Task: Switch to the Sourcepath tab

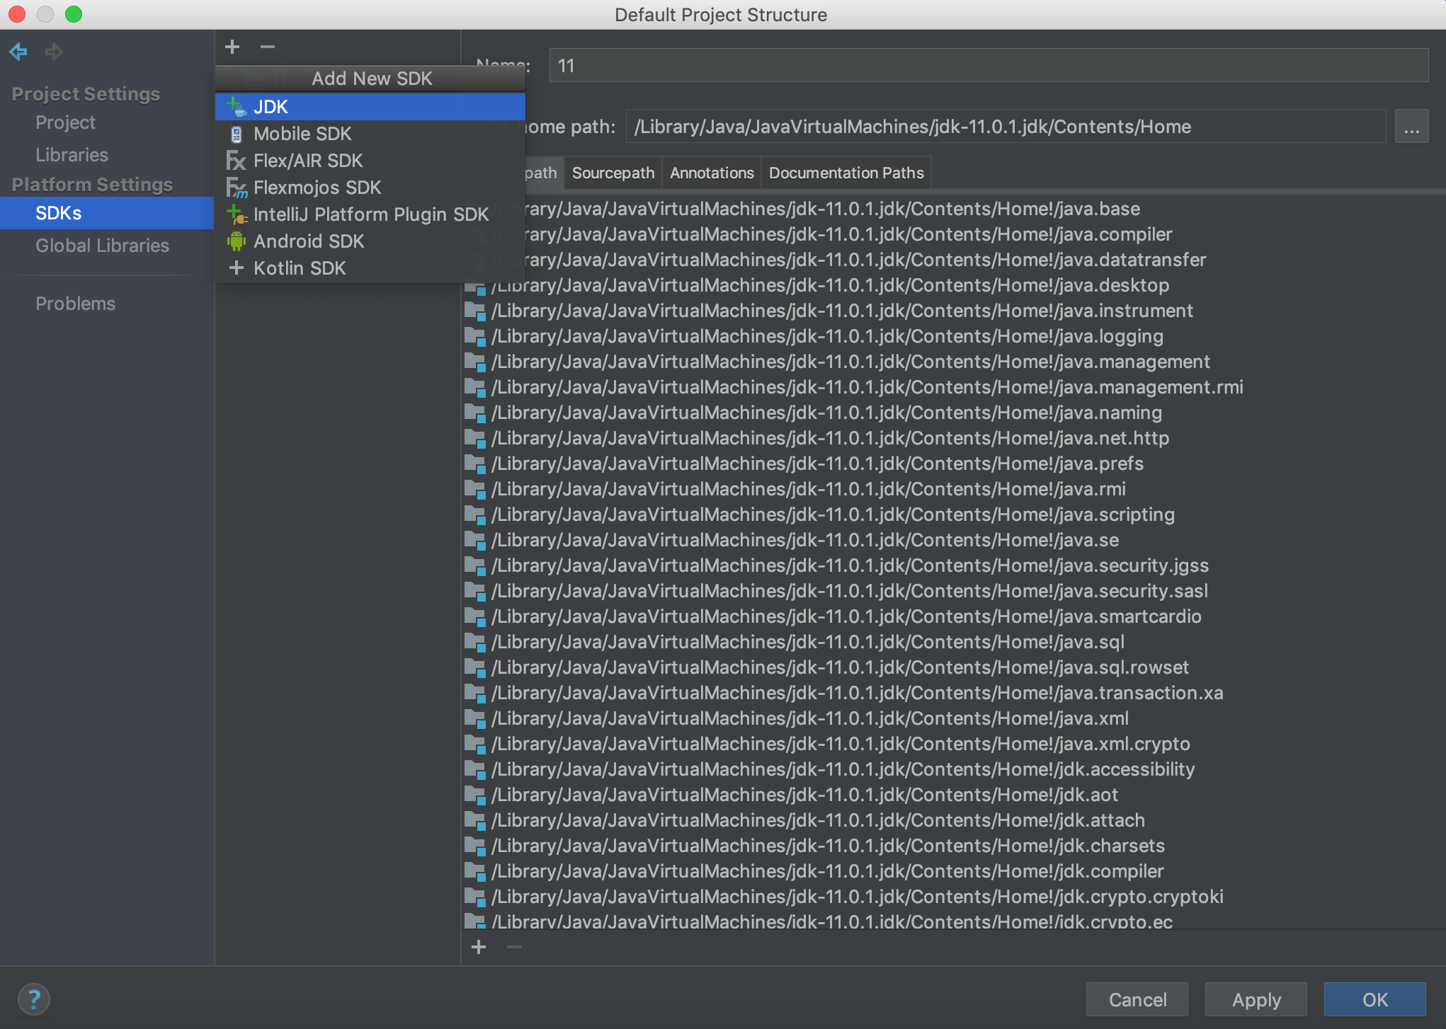Action: [x=613, y=173]
